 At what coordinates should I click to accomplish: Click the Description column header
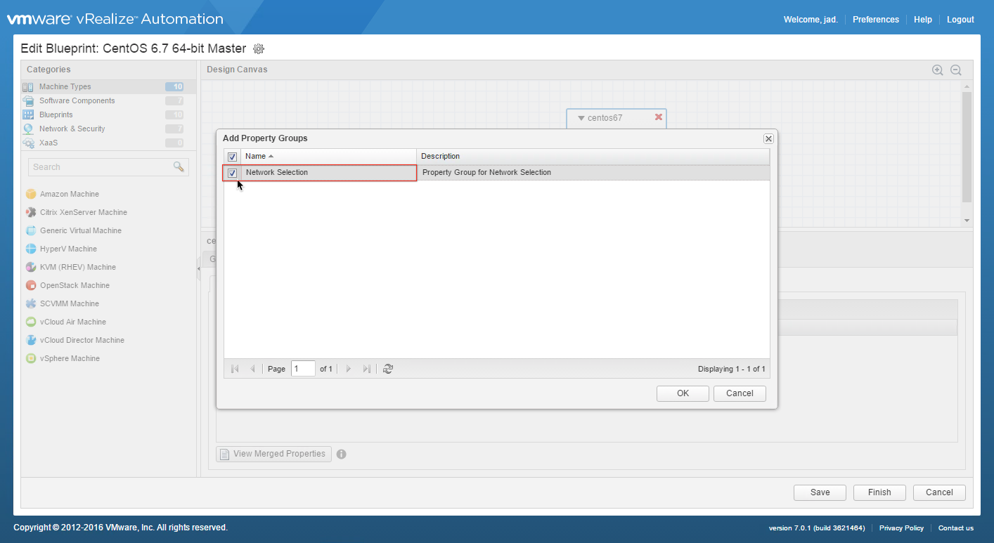pos(593,156)
